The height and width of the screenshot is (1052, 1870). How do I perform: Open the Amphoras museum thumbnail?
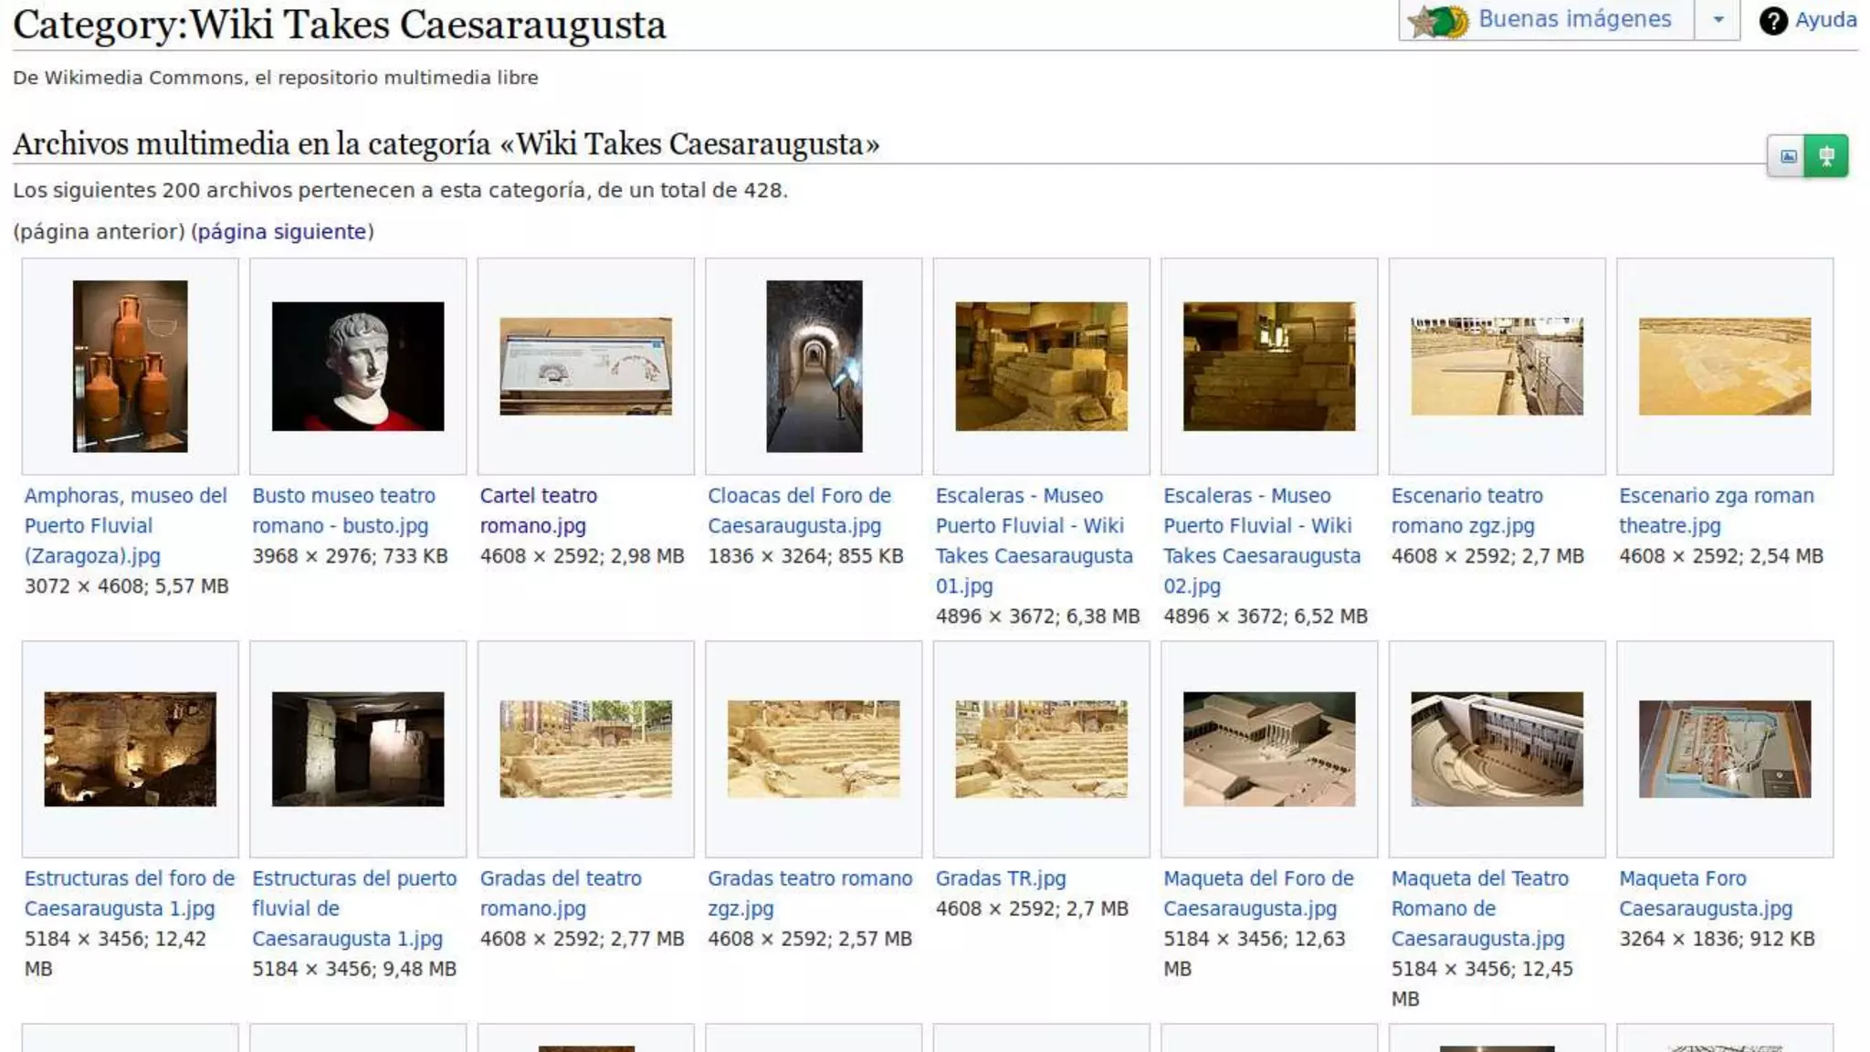point(130,366)
